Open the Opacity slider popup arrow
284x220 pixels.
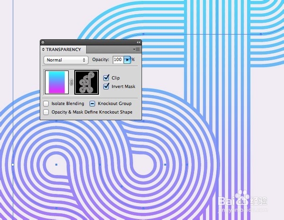(x=127, y=60)
